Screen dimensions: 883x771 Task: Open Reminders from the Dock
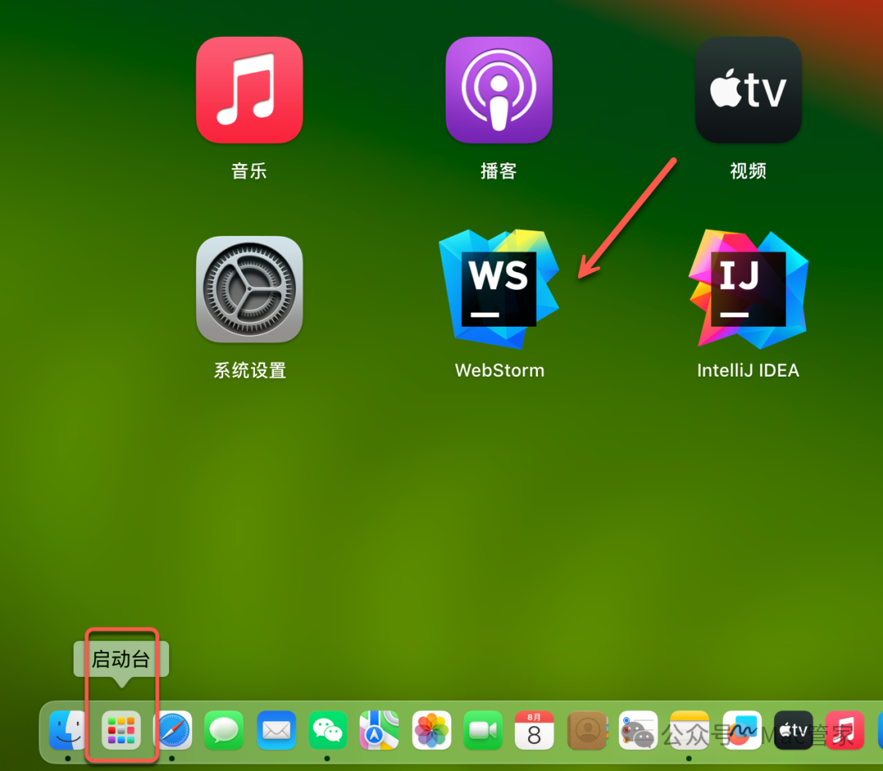click(638, 730)
